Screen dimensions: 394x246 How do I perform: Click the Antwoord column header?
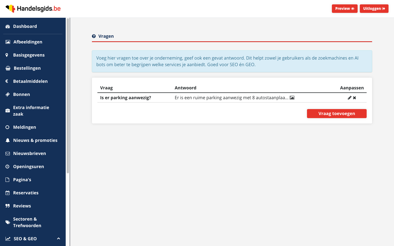coord(186,88)
